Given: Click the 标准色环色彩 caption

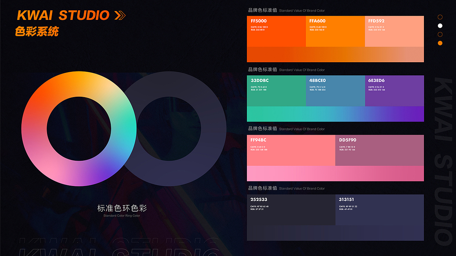Looking at the screenshot, I should point(122,208).
